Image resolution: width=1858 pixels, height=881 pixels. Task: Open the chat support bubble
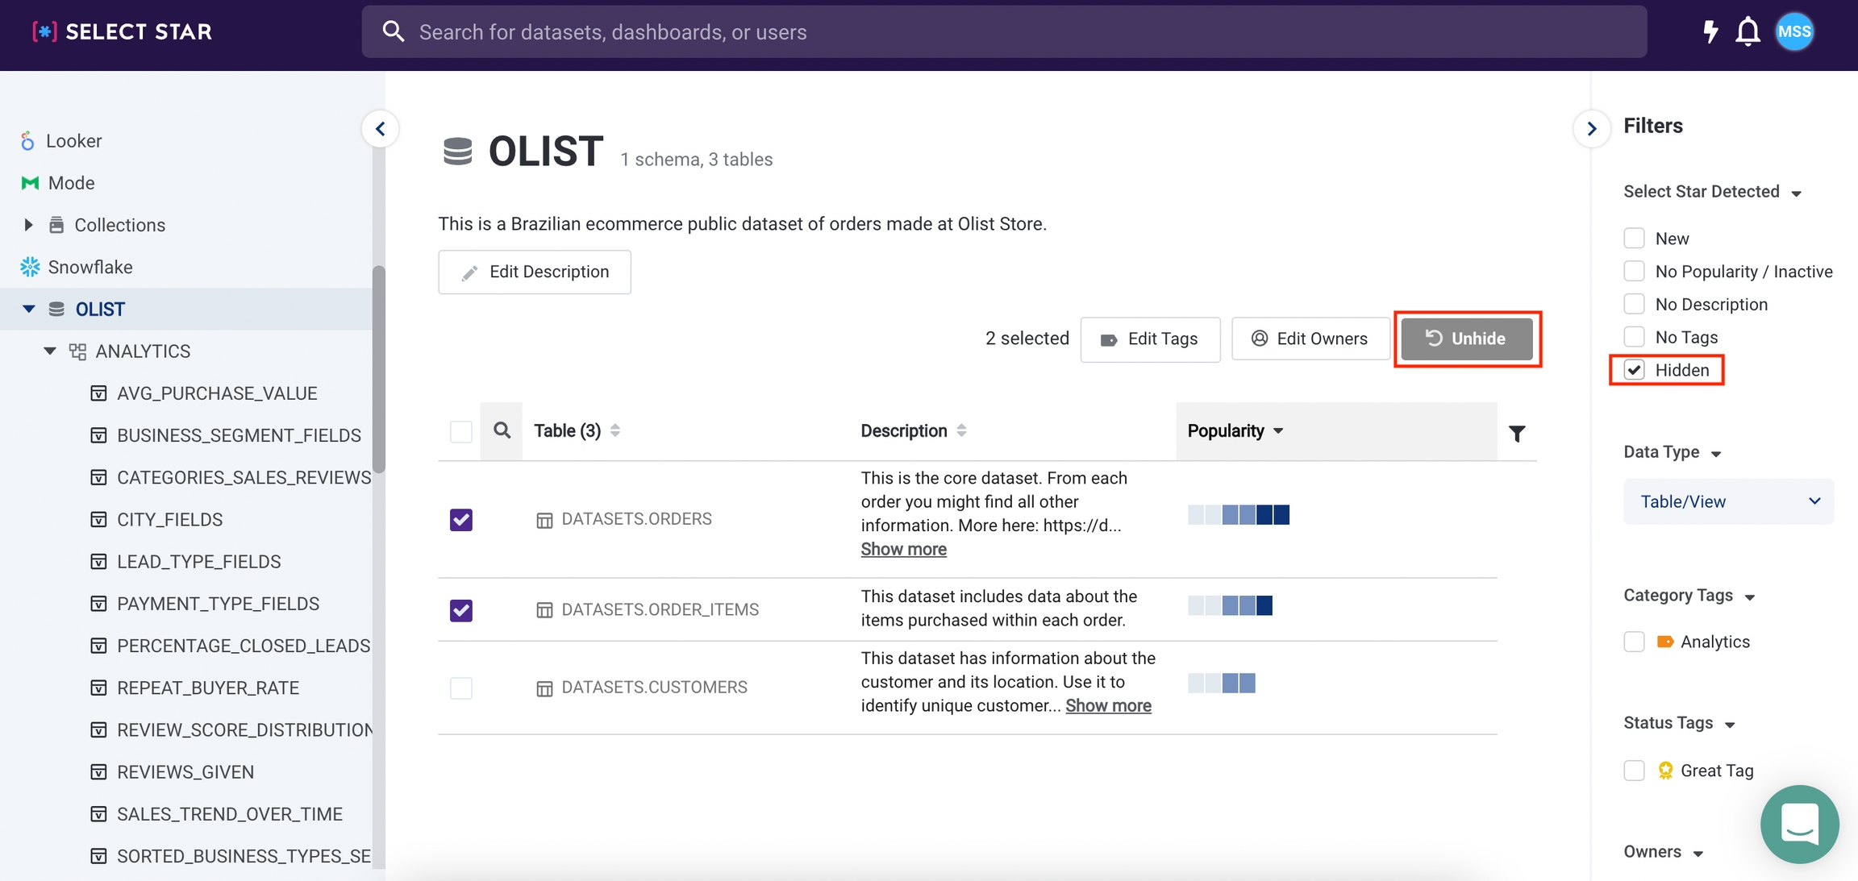click(x=1799, y=824)
